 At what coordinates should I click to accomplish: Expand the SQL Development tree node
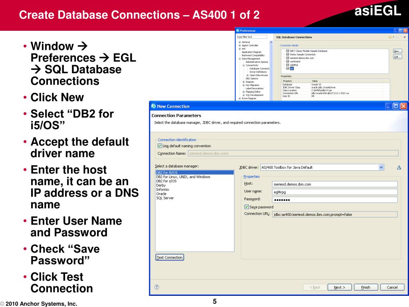coord(244,95)
